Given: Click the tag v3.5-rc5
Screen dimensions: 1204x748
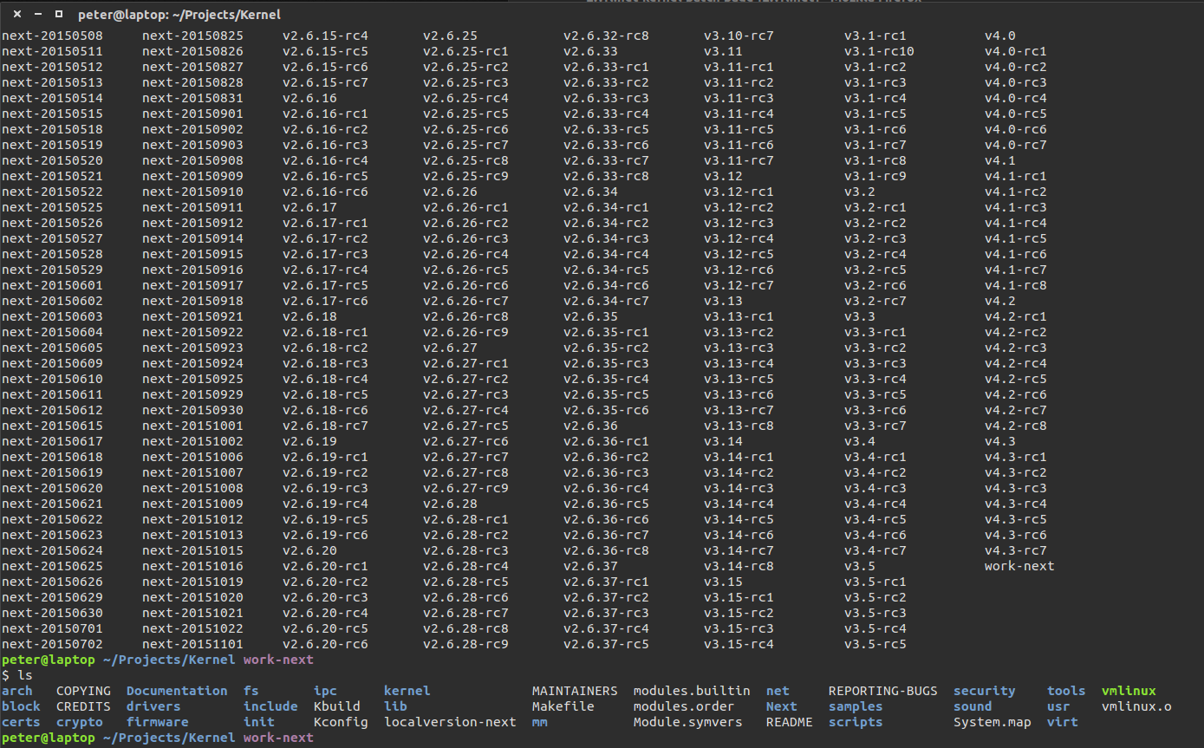Looking at the screenshot, I should [875, 644].
